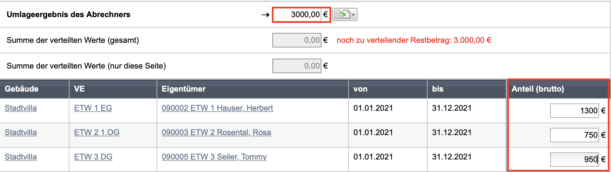Click Stadtvilla link in the Hauser row

pos(21,108)
